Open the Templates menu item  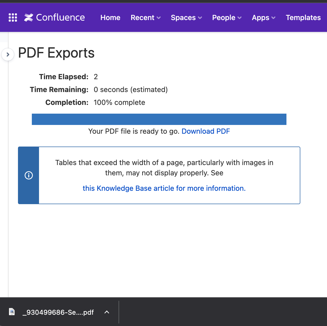point(303,18)
